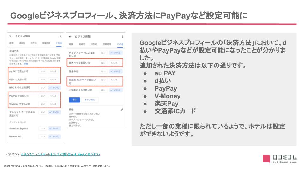
Task: Click the 特徴 section heading
Action: [71, 110]
